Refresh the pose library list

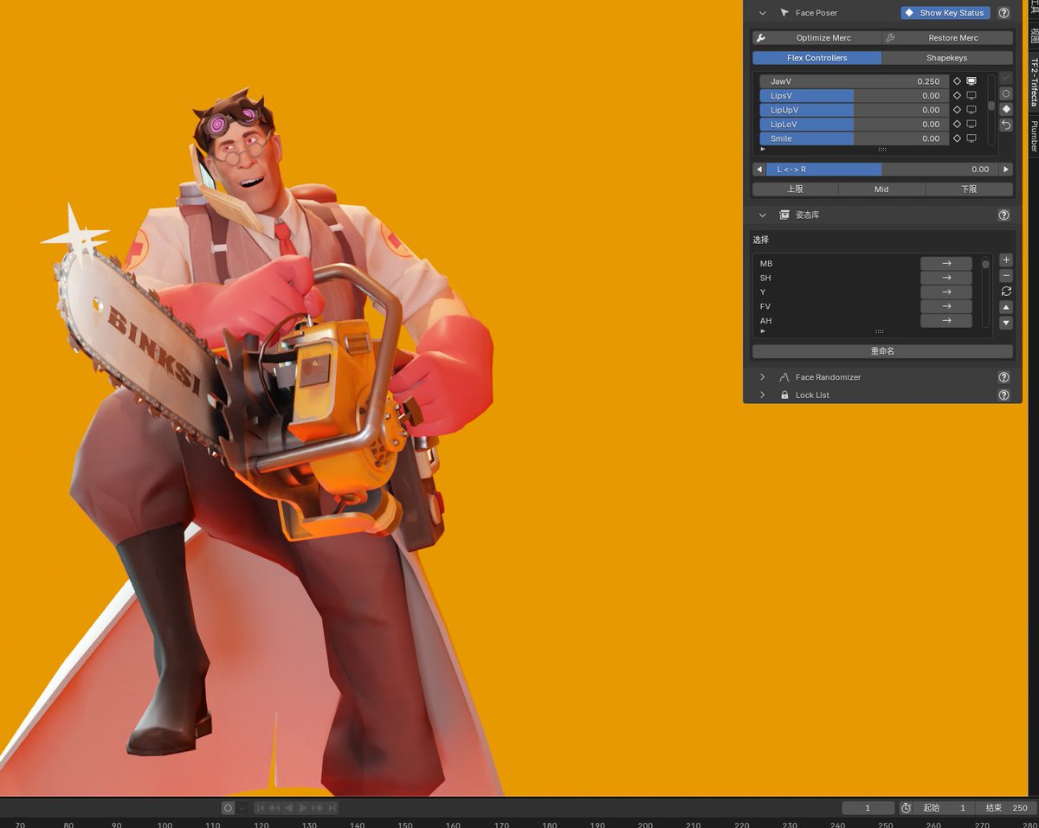(x=1006, y=292)
